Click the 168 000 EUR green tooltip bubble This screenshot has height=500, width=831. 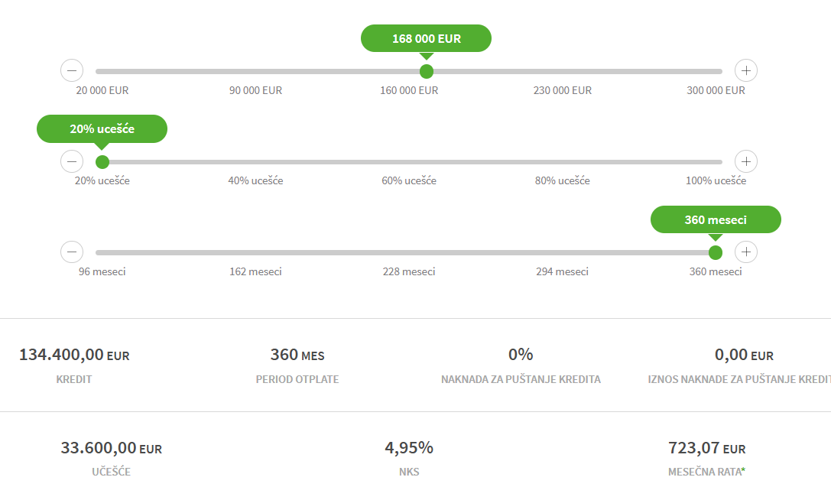tap(426, 38)
